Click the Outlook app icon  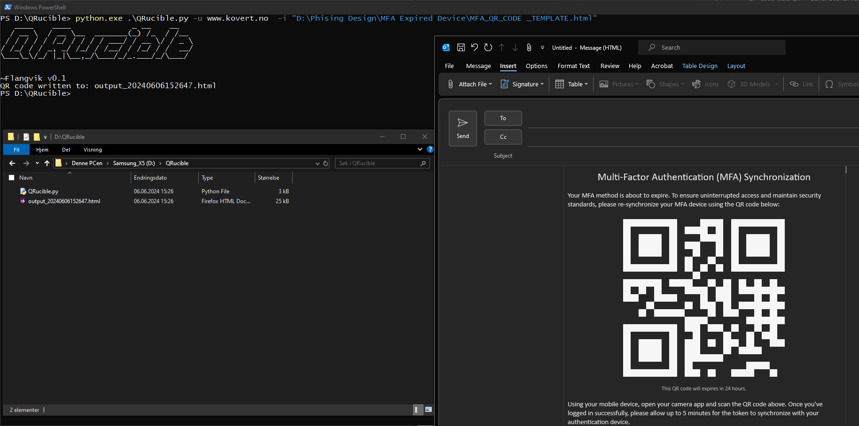(x=446, y=47)
